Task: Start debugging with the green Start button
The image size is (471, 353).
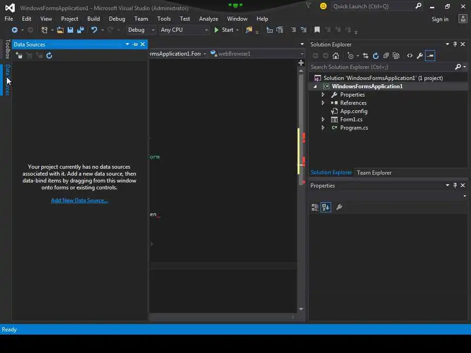Action: [x=224, y=30]
